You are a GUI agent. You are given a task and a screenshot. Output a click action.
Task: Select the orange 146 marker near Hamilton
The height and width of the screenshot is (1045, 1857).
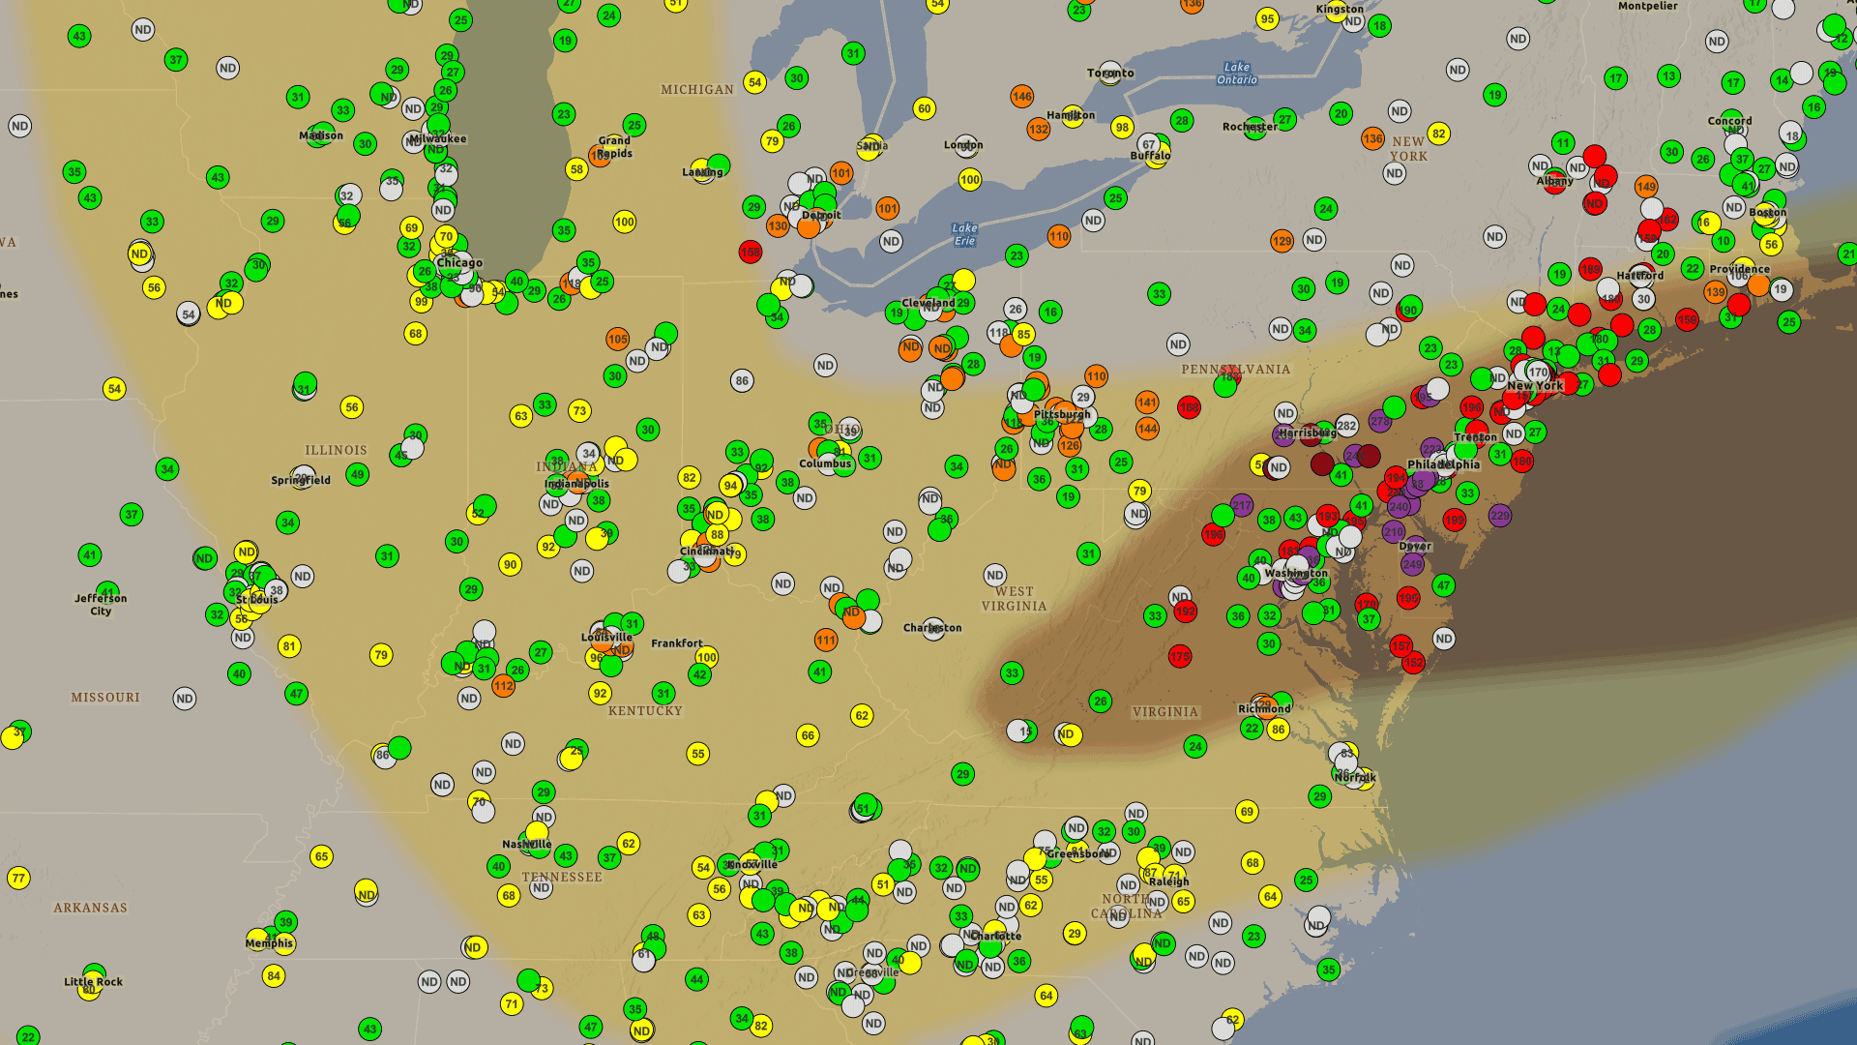[x=1022, y=97]
